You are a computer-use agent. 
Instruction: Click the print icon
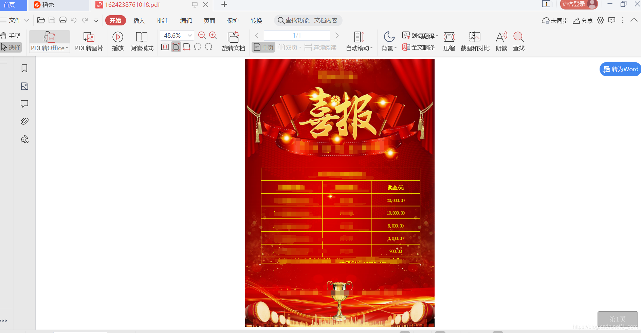tap(63, 20)
